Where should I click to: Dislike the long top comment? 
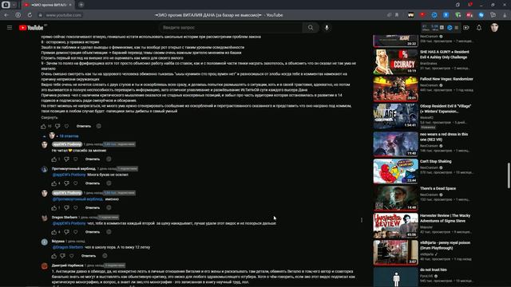pyautogui.click(x=57, y=126)
